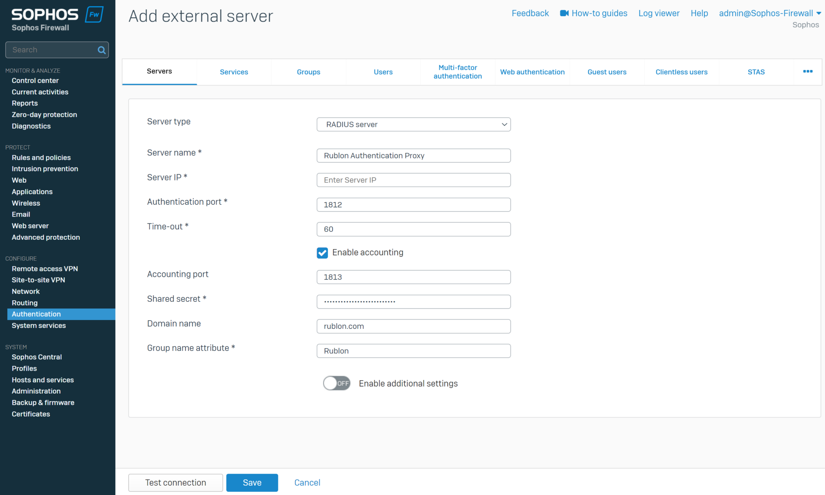Click the Test connection button
Screen dimensions: 825x495
point(175,483)
